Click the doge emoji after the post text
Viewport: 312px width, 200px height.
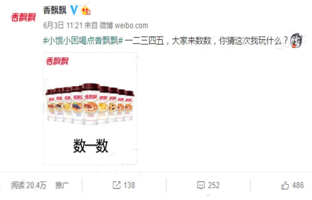coord(296,40)
